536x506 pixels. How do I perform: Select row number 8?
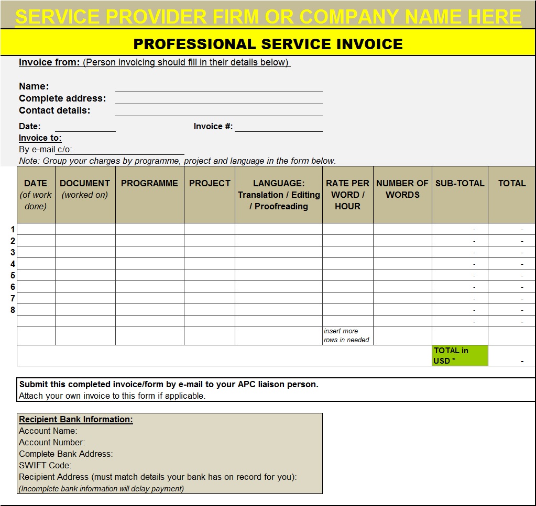13,310
